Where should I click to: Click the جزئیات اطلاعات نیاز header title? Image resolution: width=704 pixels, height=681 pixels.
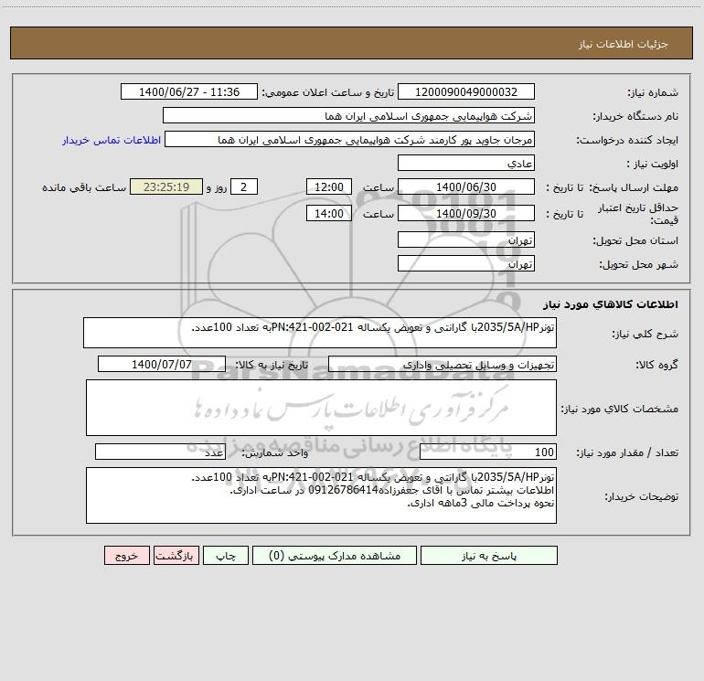tap(624, 44)
